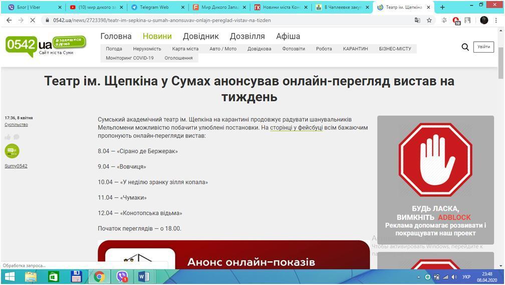This screenshot has height=285, width=505.
Task: Click the network signal tray icon
Action: [446, 277]
